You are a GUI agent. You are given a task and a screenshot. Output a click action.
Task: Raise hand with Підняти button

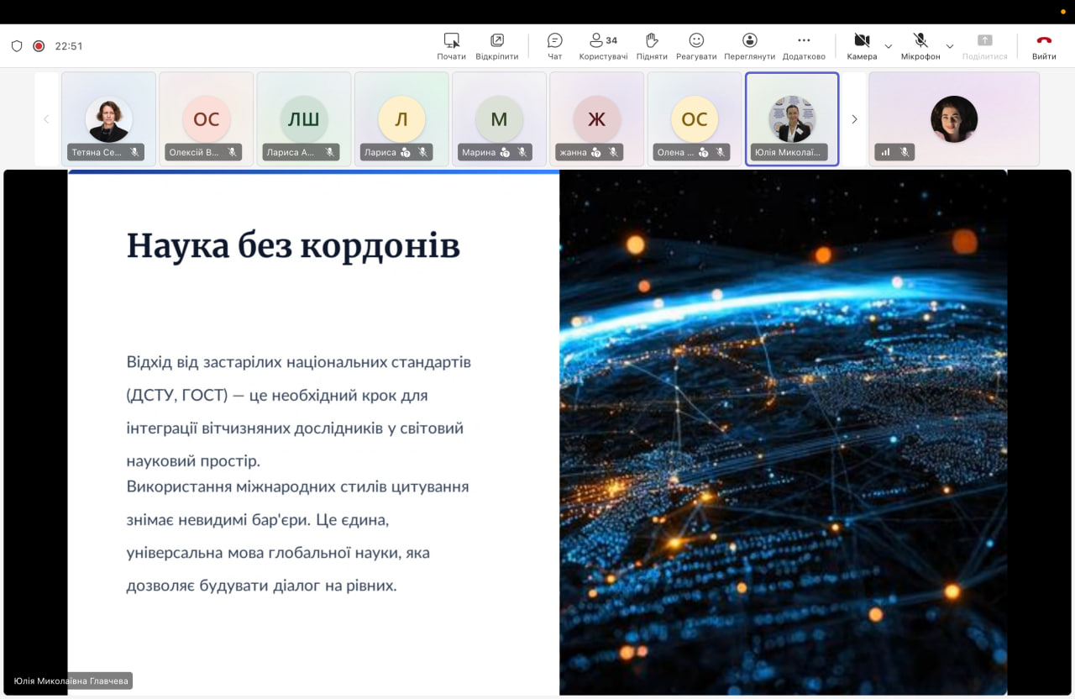[651, 45]
